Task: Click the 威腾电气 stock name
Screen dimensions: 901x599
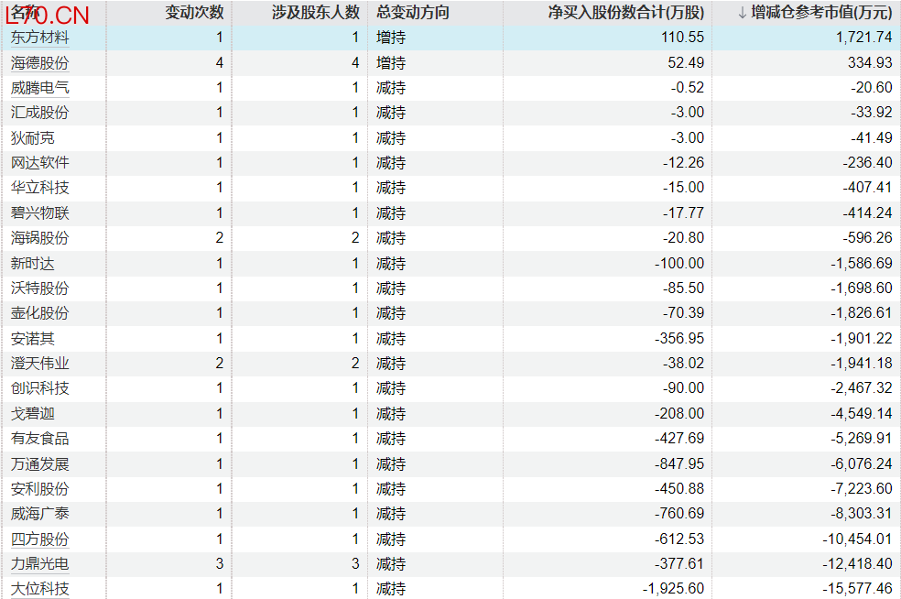Action: [39, 88]
